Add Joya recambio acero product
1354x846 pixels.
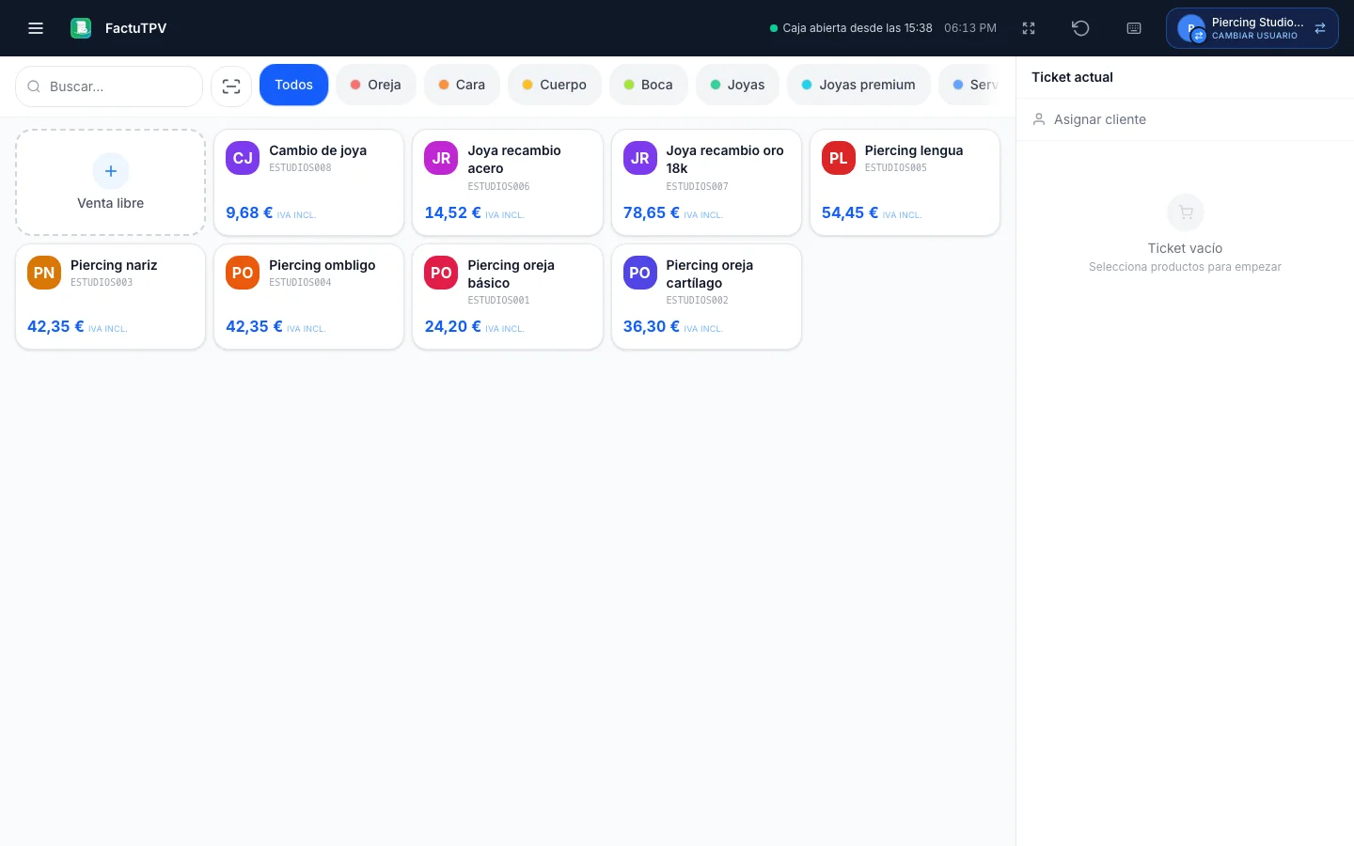(508, 182)
